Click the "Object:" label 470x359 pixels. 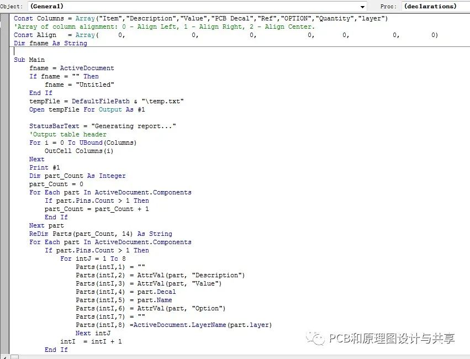(12, 6)
